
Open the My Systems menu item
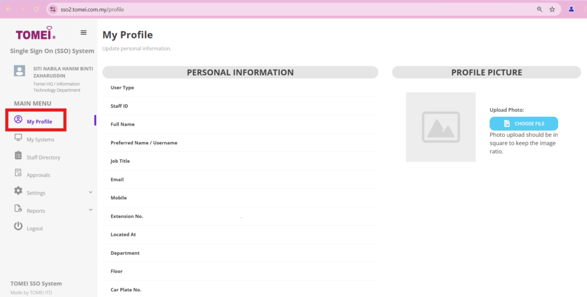41,140
